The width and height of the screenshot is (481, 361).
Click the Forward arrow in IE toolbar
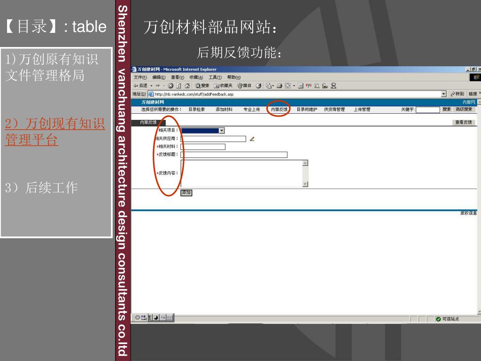click(x=158, y=86)
